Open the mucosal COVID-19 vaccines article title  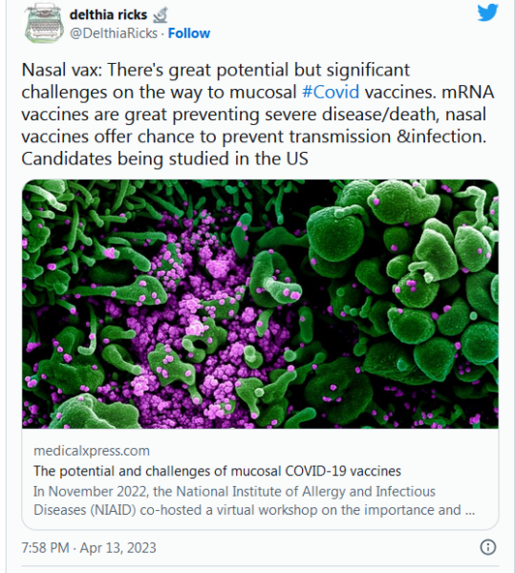[217, 471]
